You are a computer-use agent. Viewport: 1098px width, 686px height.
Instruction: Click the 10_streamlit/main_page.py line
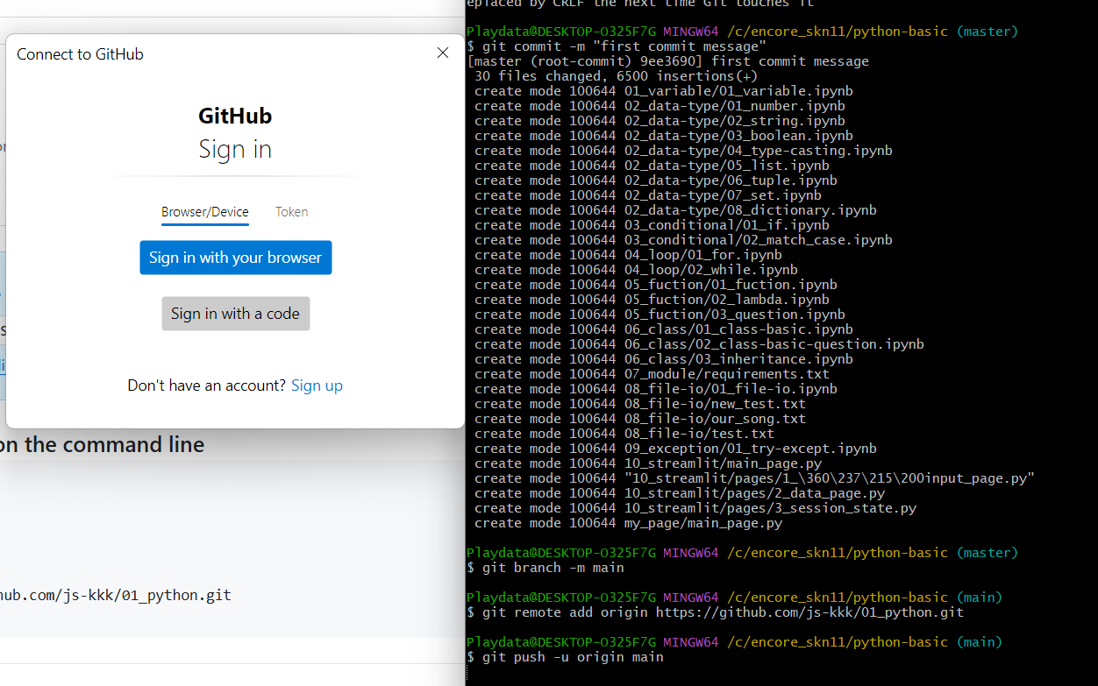[x=648, y=463]
